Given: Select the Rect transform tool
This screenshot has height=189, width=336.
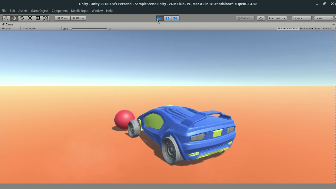Looking at the screenshot, I should pos(38,18).
